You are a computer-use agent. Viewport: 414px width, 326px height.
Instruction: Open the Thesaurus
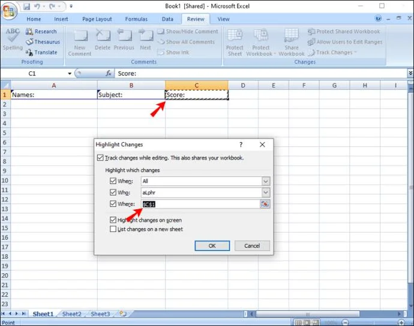[43, 42]
